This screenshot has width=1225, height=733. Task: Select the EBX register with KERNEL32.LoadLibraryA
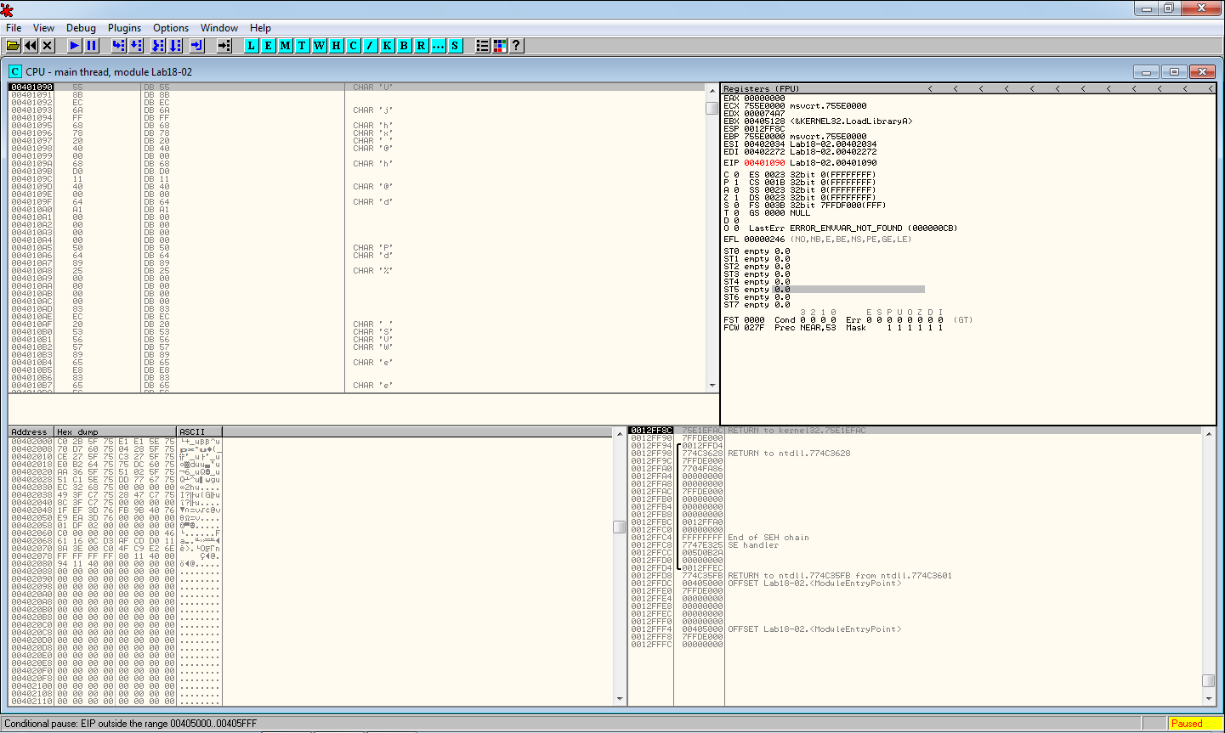coord(818,121)
